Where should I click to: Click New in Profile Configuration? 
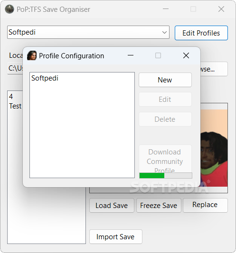coord(165,80)
